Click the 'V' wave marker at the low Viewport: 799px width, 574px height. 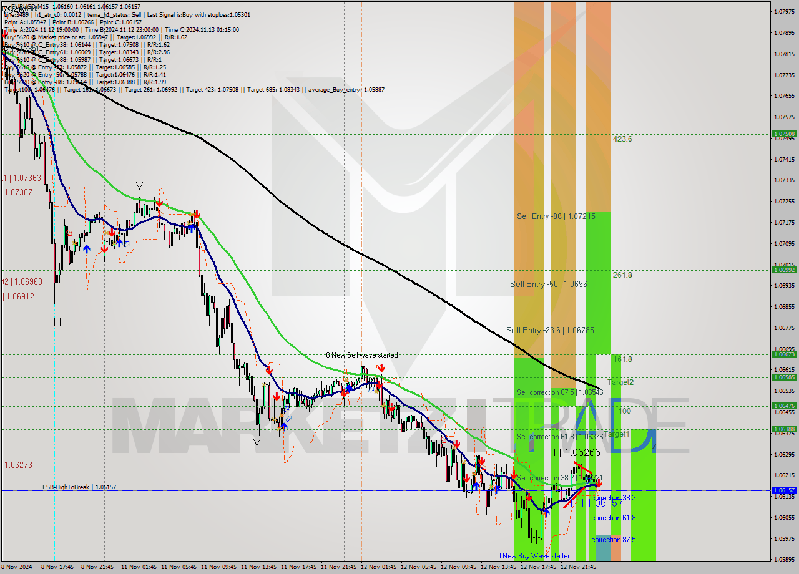tap(257, 442)
